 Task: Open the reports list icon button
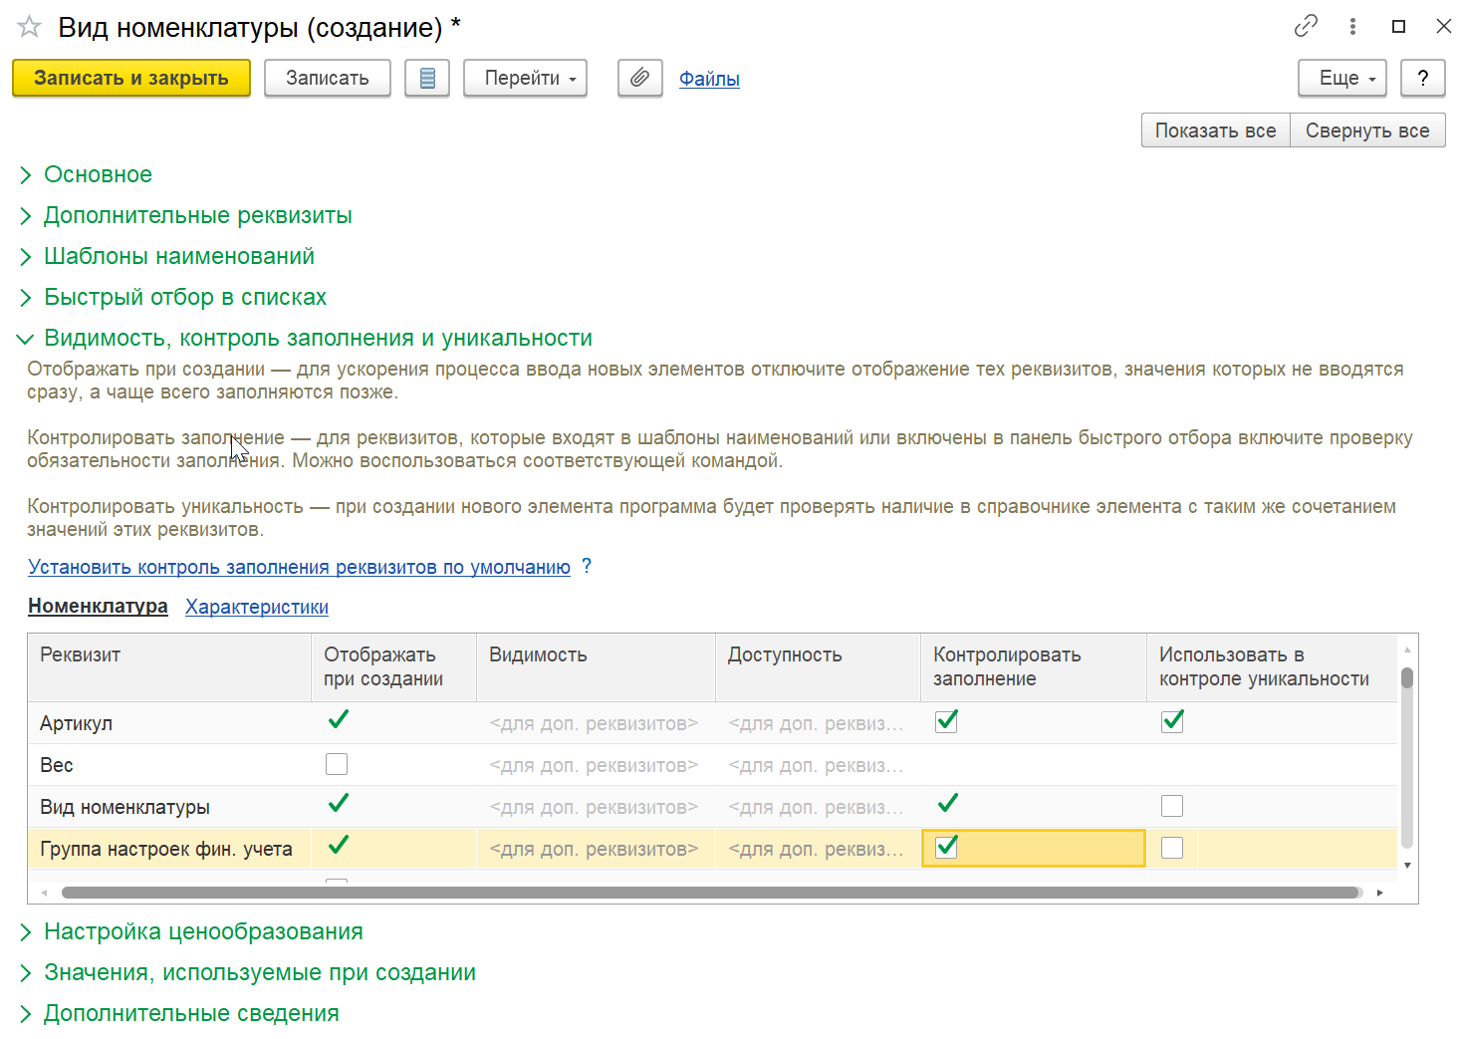[x=427, y=78]
